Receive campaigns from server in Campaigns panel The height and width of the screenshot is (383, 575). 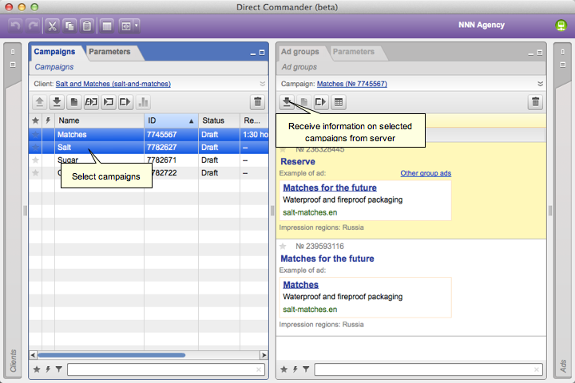coord(57,102)
